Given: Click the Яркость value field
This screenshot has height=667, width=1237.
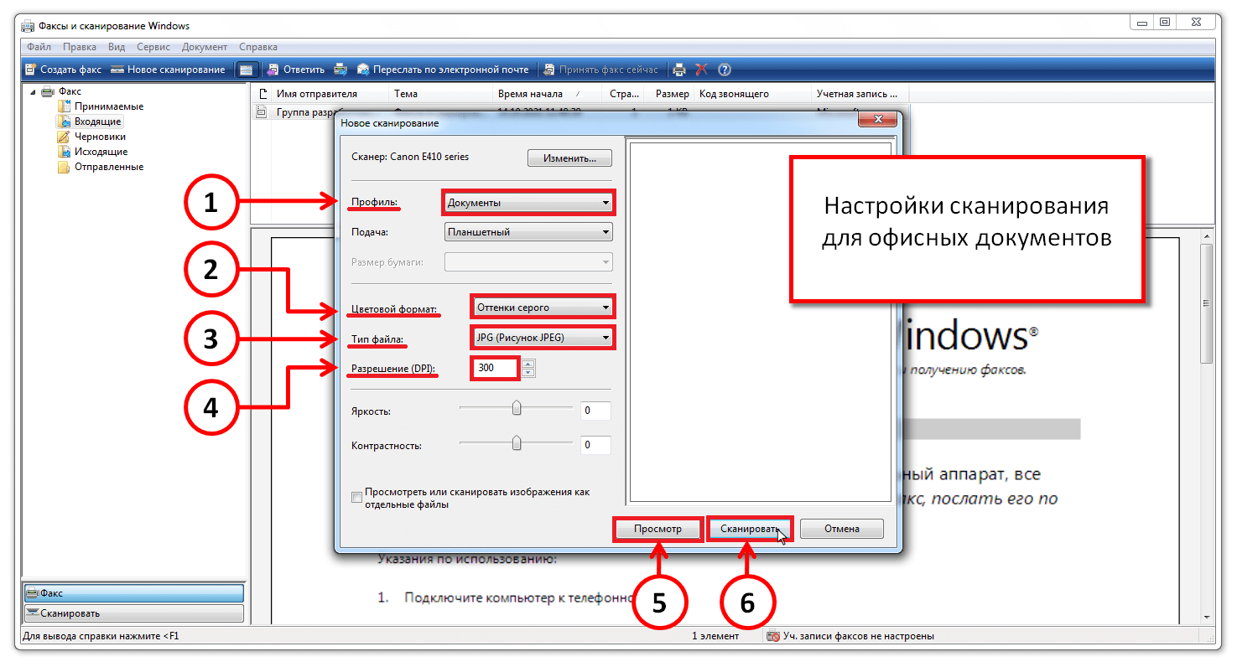Looking at the screenshot, I should [x=595, y=411].
